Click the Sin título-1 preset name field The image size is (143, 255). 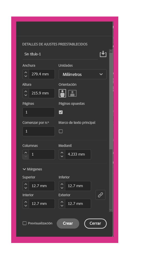coord(60,54)
